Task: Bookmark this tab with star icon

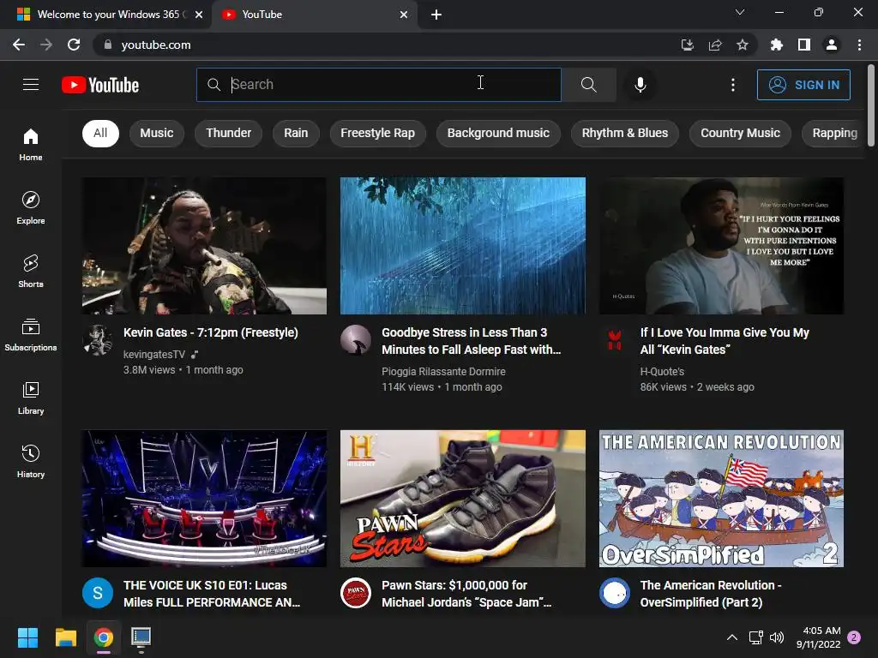Action: [x=742, y=45]
